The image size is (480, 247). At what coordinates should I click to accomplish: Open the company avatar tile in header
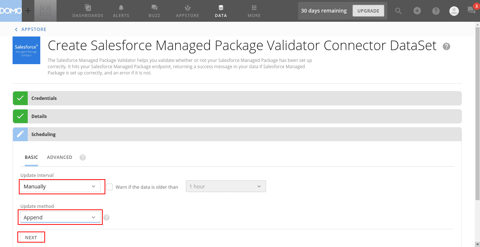pyautogui.click(x=45, y=11)
